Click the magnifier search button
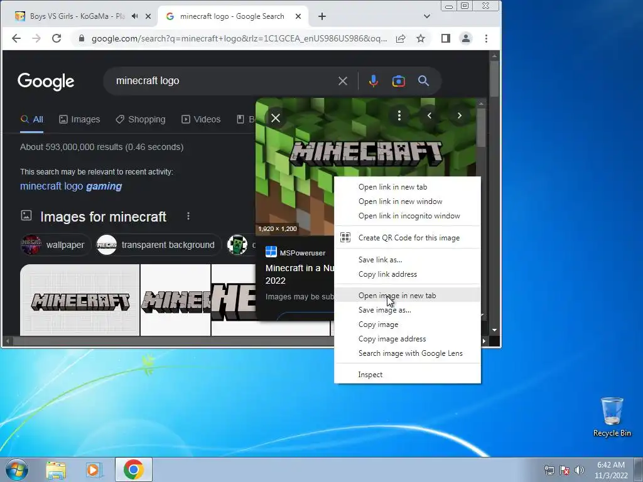The height and width of the screenshot is (482, 643). (x=424, y=81)
